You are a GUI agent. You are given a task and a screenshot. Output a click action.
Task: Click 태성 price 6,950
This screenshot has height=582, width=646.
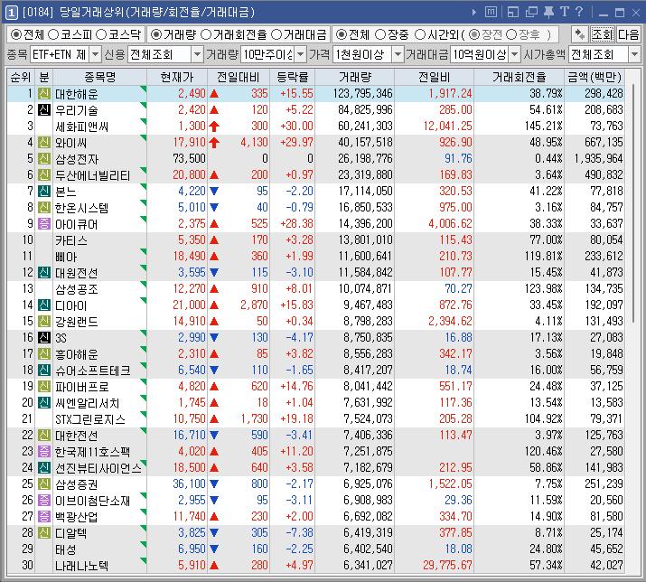(x=192, y=549)
